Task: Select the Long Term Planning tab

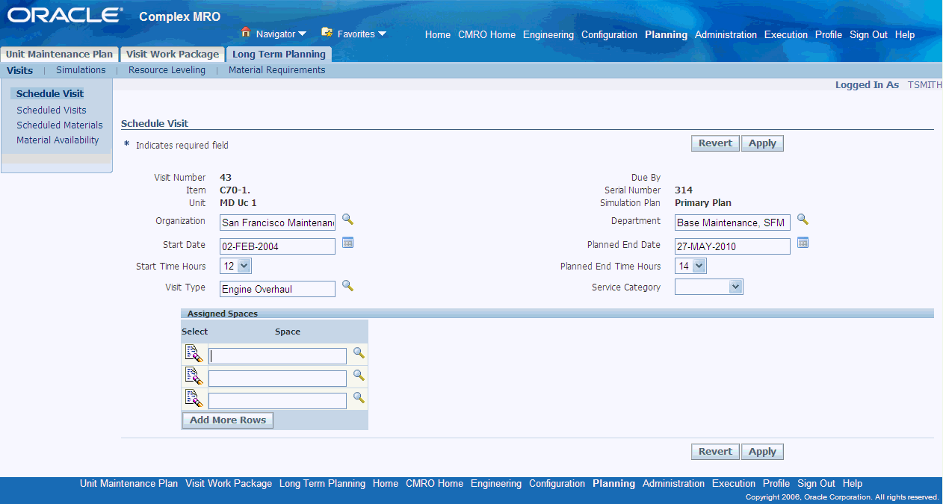Action: click(x=279, y=55)
